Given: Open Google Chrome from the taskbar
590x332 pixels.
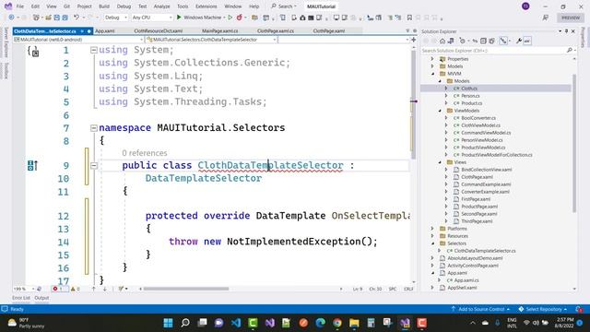Looking at the screenshot, I should 337,323.
